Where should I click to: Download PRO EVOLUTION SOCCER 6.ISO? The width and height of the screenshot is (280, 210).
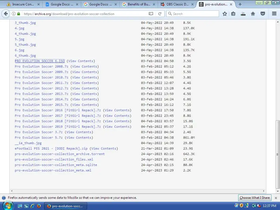point(40,61)
